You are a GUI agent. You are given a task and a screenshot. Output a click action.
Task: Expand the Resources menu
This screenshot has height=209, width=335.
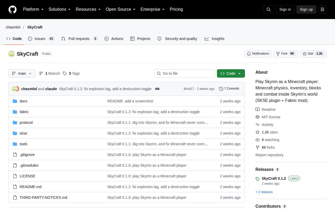(x=88, y=9)
